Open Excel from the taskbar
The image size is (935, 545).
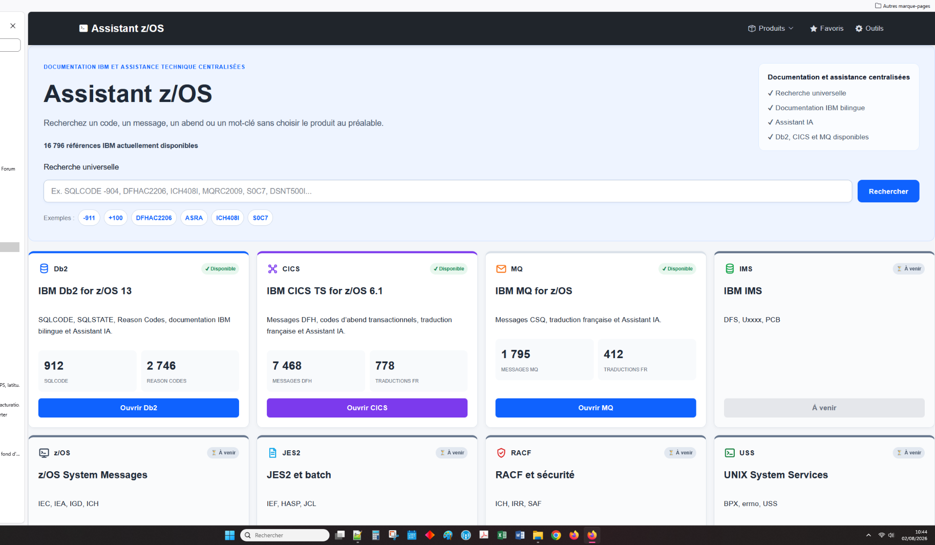(x=502, y=535)
